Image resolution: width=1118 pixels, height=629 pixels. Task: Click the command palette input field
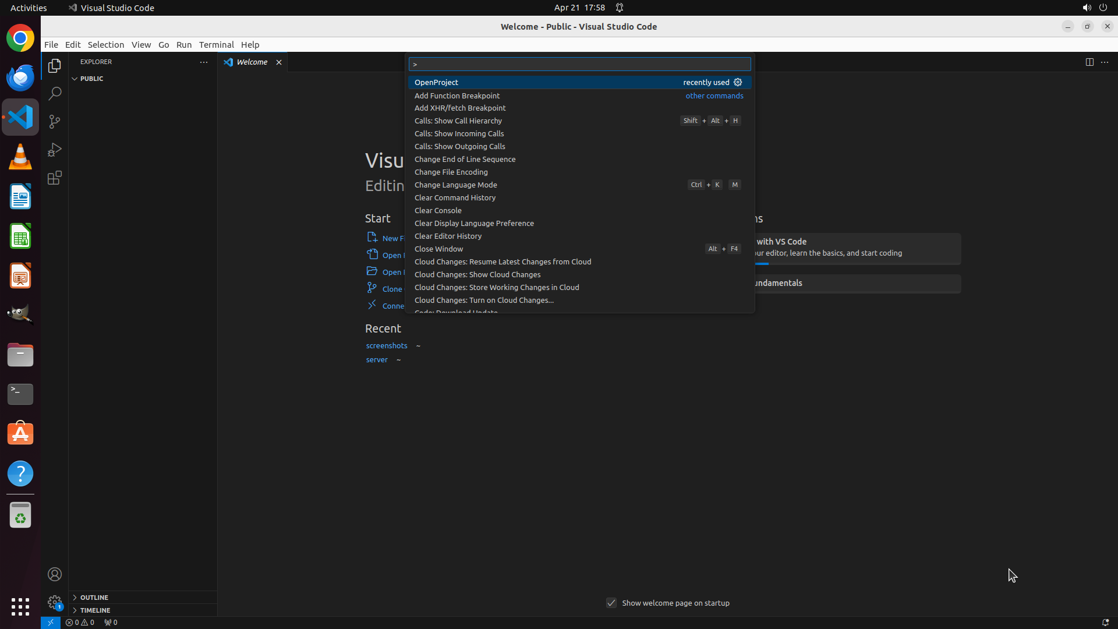click(579, 64)
